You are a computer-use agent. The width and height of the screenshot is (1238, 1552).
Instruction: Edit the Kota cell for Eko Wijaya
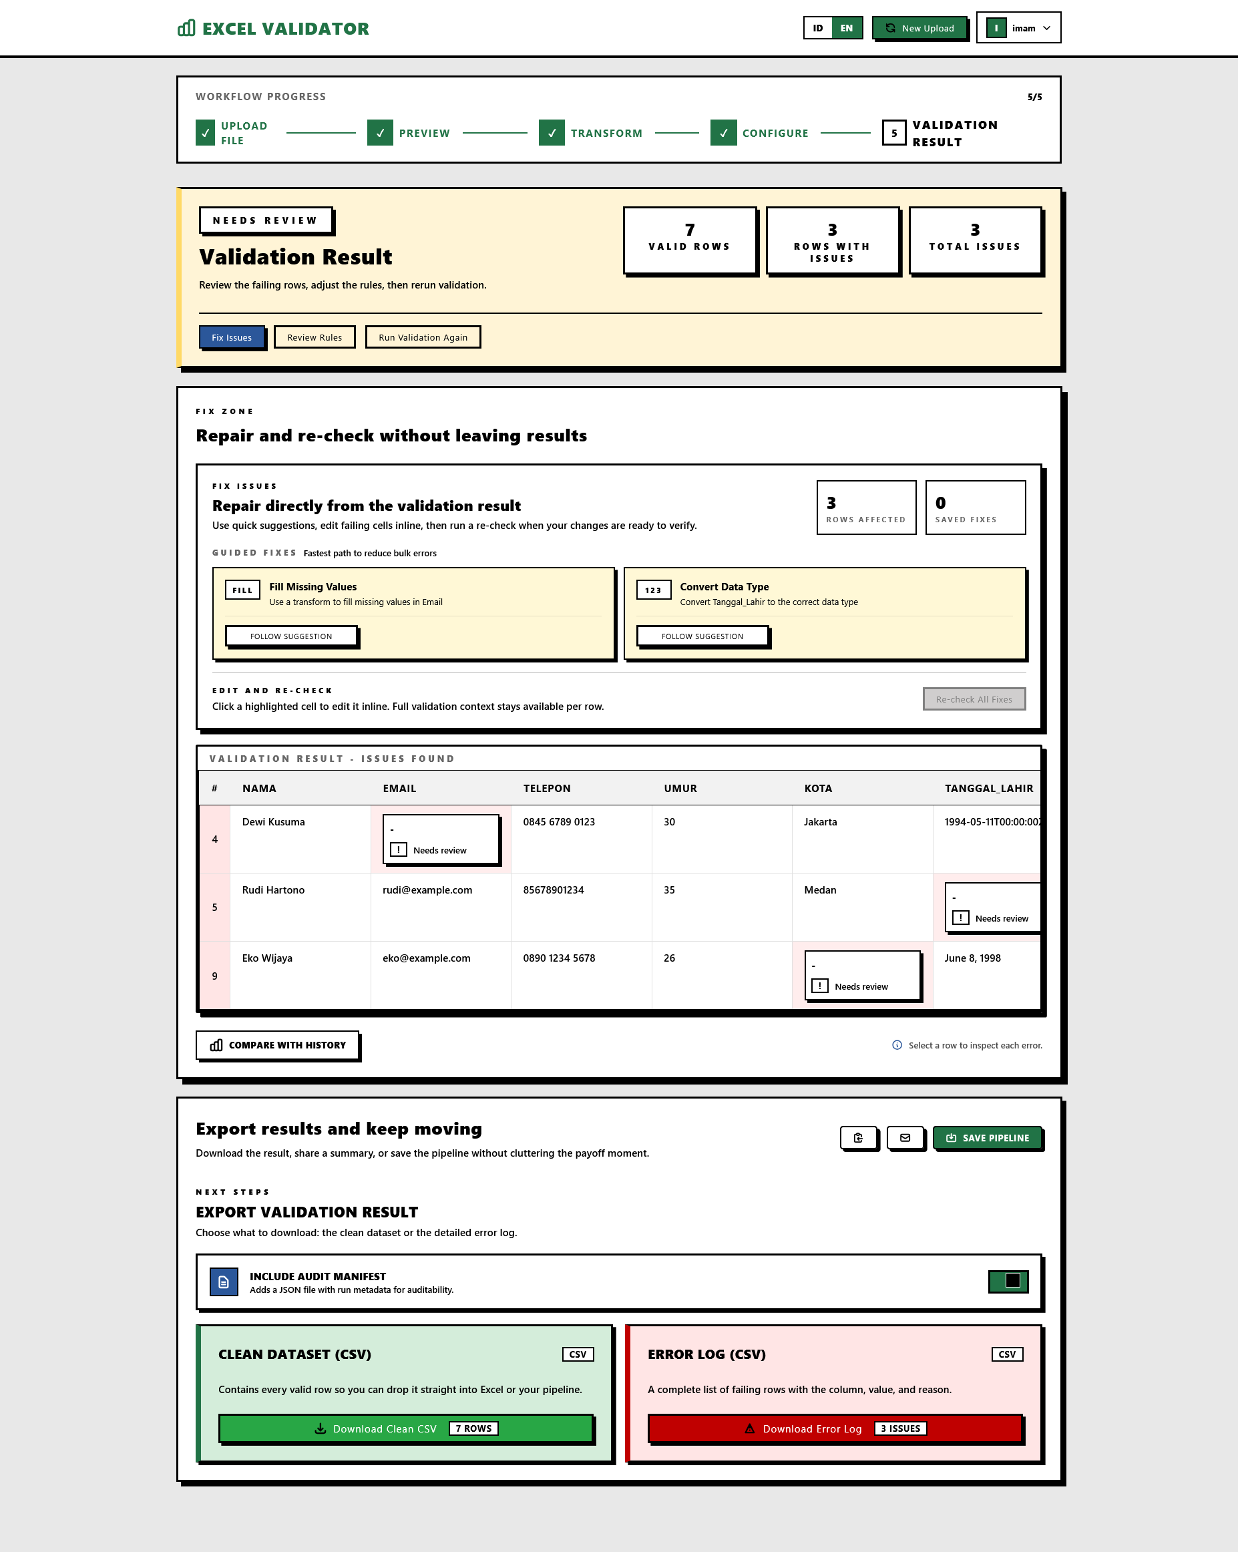[862, 976]
